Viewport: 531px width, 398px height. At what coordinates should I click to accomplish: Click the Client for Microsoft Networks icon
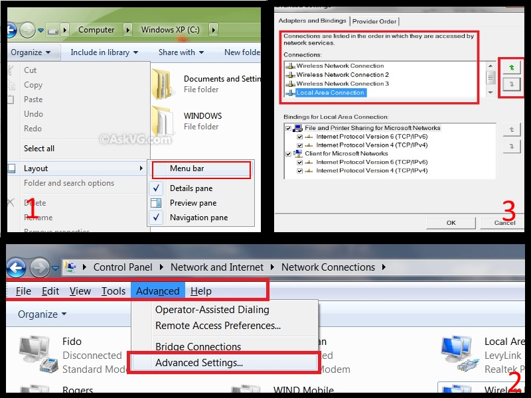tap(297, 154)
